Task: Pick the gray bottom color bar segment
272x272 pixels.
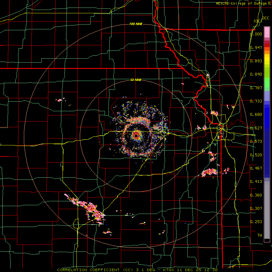Action: (267, 210)
